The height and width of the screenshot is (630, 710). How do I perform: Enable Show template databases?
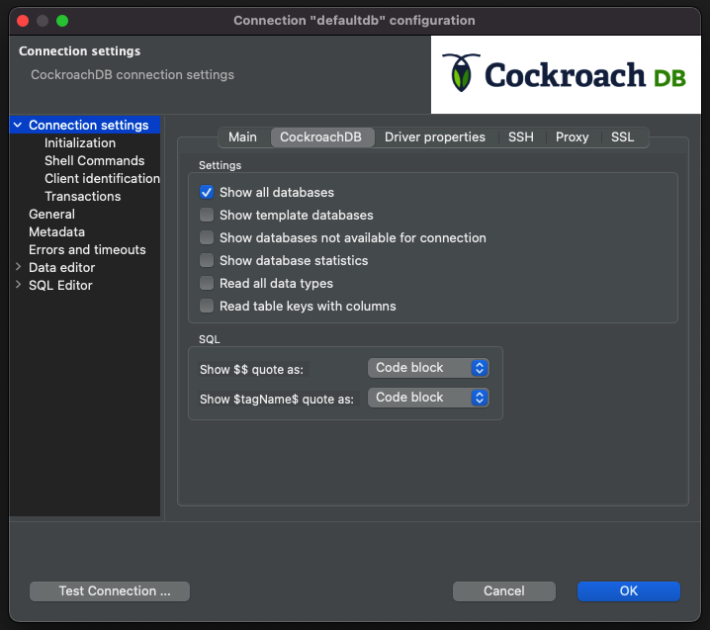207,216
